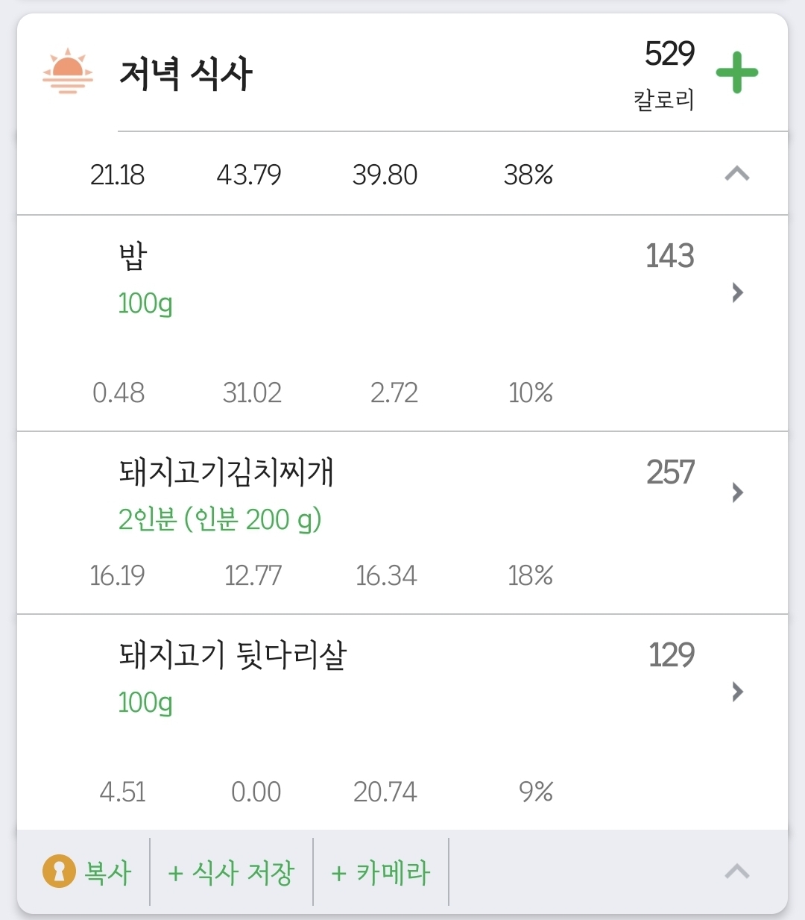Viewport: 805px width, 920px height.
Task: Tap the 529 칼로리 dinner total
Action: pyautogui.click(x=668, y=73)
